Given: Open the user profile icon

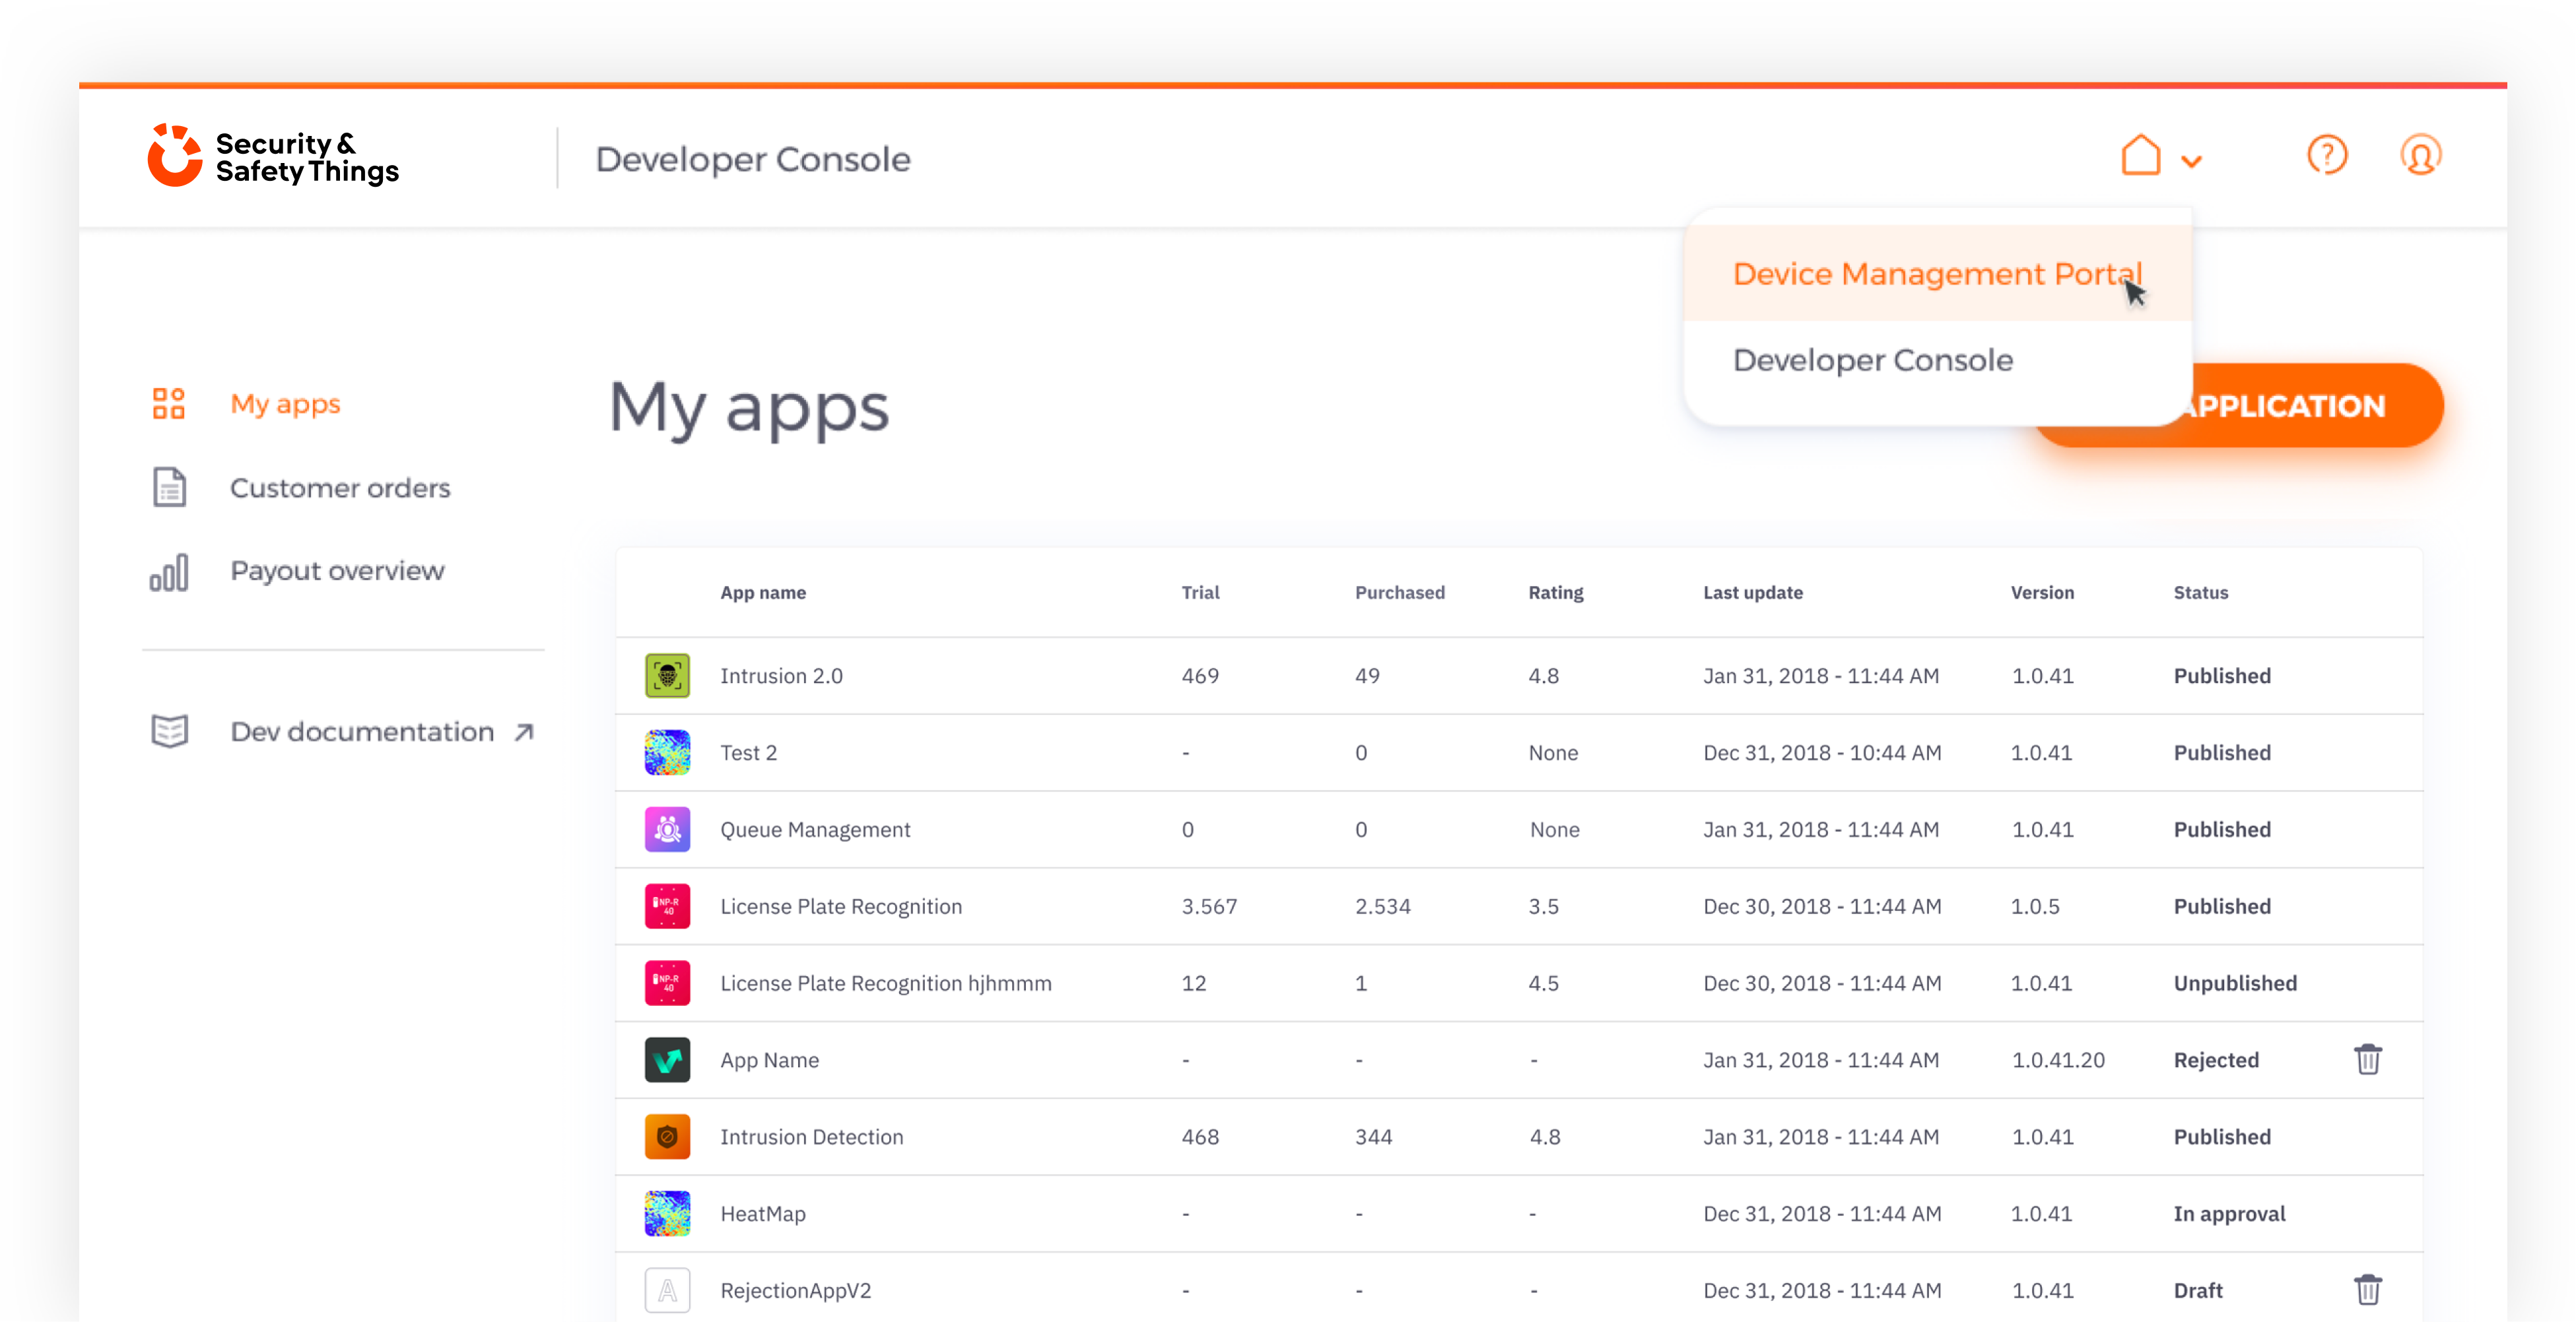Looking at the screenshot, I should tap(2420, 155).
